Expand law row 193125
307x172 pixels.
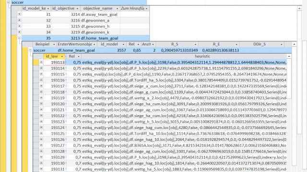coord(41,133)
